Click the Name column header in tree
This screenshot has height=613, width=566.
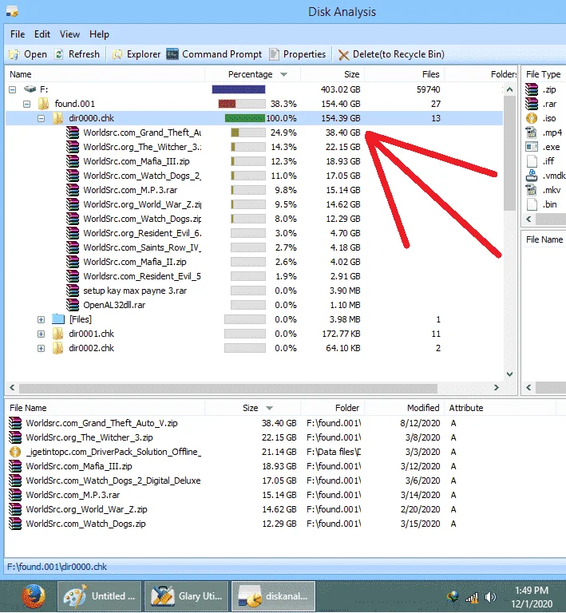105,74
